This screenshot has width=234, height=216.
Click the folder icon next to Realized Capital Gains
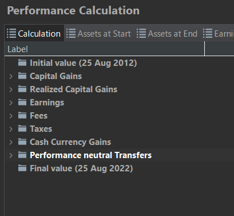[22, 89]
